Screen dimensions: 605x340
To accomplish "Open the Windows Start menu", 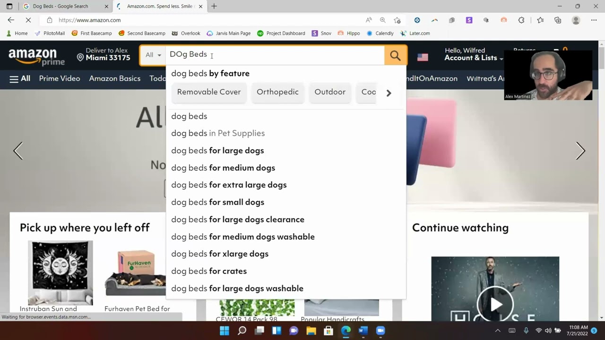I will 225,331.
